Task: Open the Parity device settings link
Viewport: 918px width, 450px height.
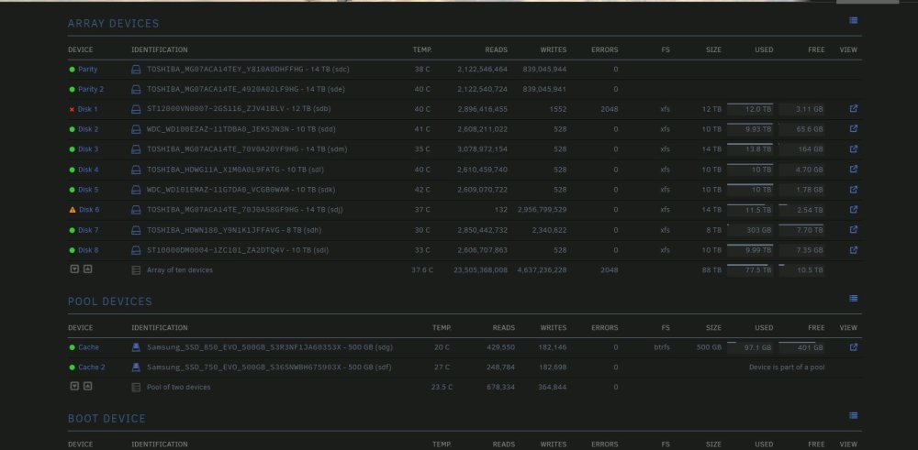Action: [x=88, y=70]
